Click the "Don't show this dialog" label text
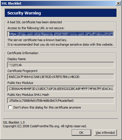 click(47, 107)
